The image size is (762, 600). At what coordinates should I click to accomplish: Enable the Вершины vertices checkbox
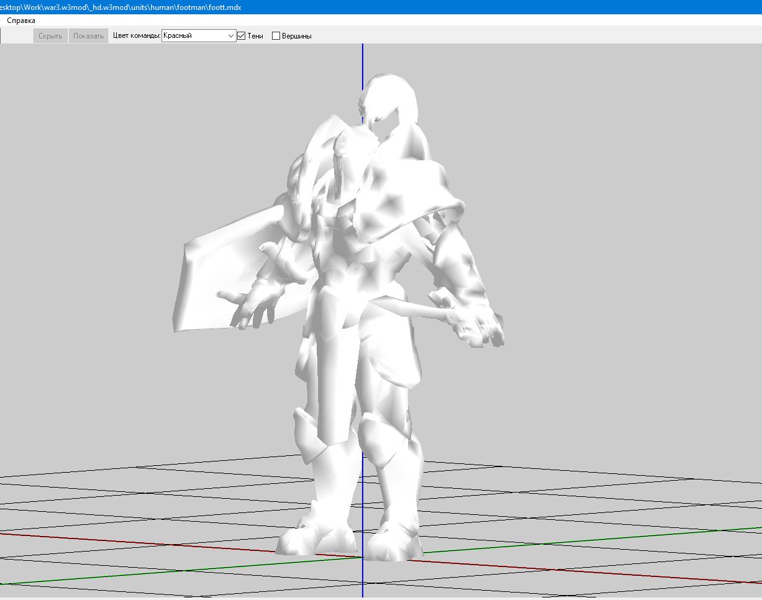[276, 36]
